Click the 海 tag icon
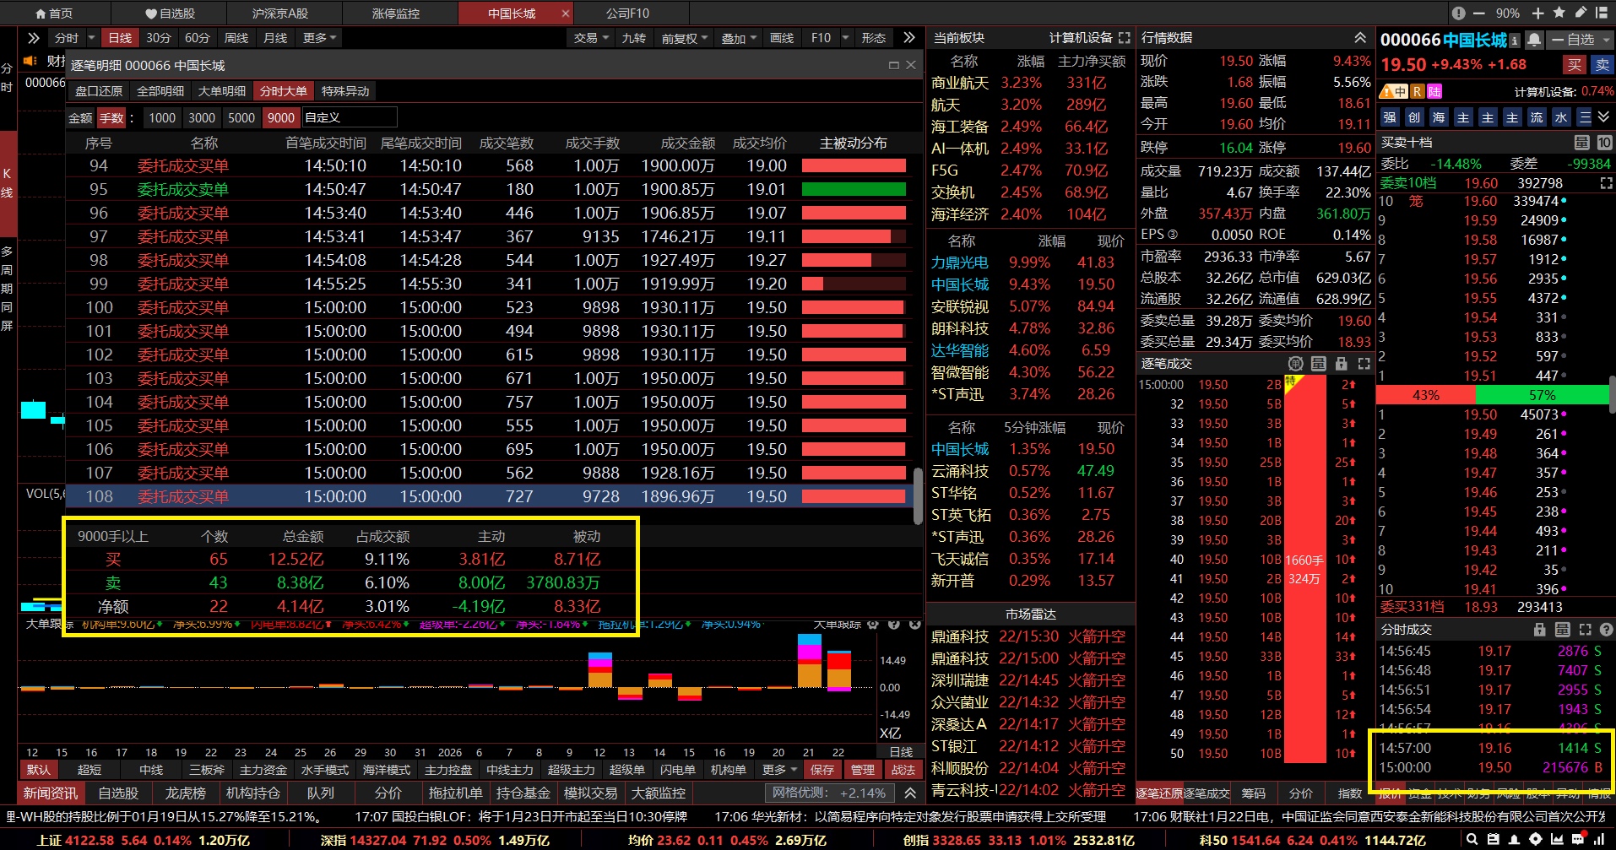Screen dimensions: 1616x850 click(x=1439, y=117)
